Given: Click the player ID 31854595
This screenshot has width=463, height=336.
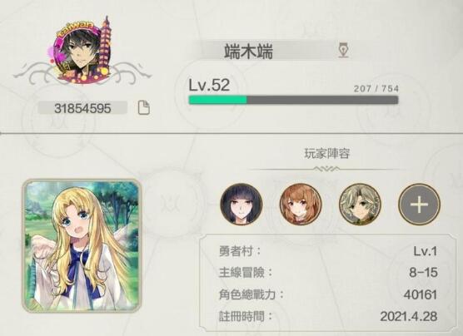Looking at the screenshot, I should pyautogui.click(x=82, y=108).
